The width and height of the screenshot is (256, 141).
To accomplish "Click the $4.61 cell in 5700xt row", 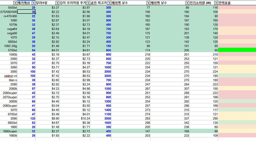I will [75, 50].
